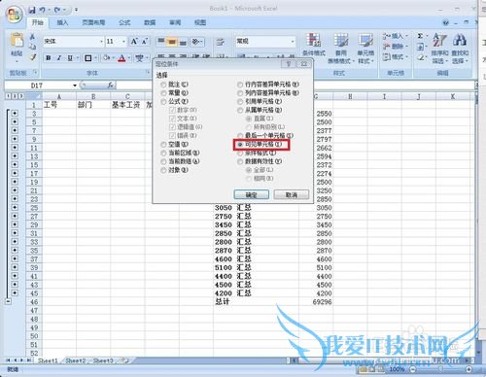Select 最后一个单元格 (Last cell) radio option

click(x=240, y=136)
